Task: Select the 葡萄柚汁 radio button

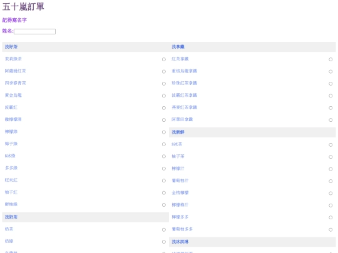Action: pyautogui.click(x=330, y=181)
